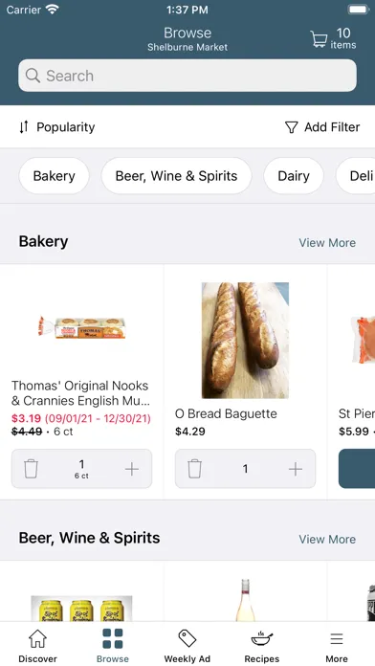The width and height of the screenshot is (375, 666).
Task: Add one more O Bread Baguette
Action: (296, 469)
